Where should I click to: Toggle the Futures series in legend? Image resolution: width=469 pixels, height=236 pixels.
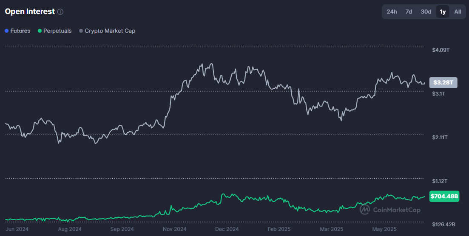[17, 31]
